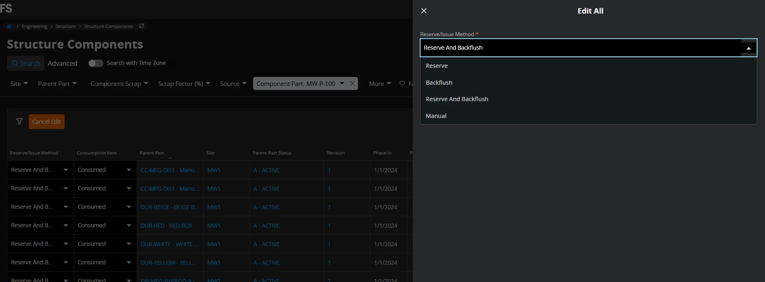This screenshot has width=765, height=282.
Task: Go to Engineering breadcrumb
Action: tap(35, 26)
